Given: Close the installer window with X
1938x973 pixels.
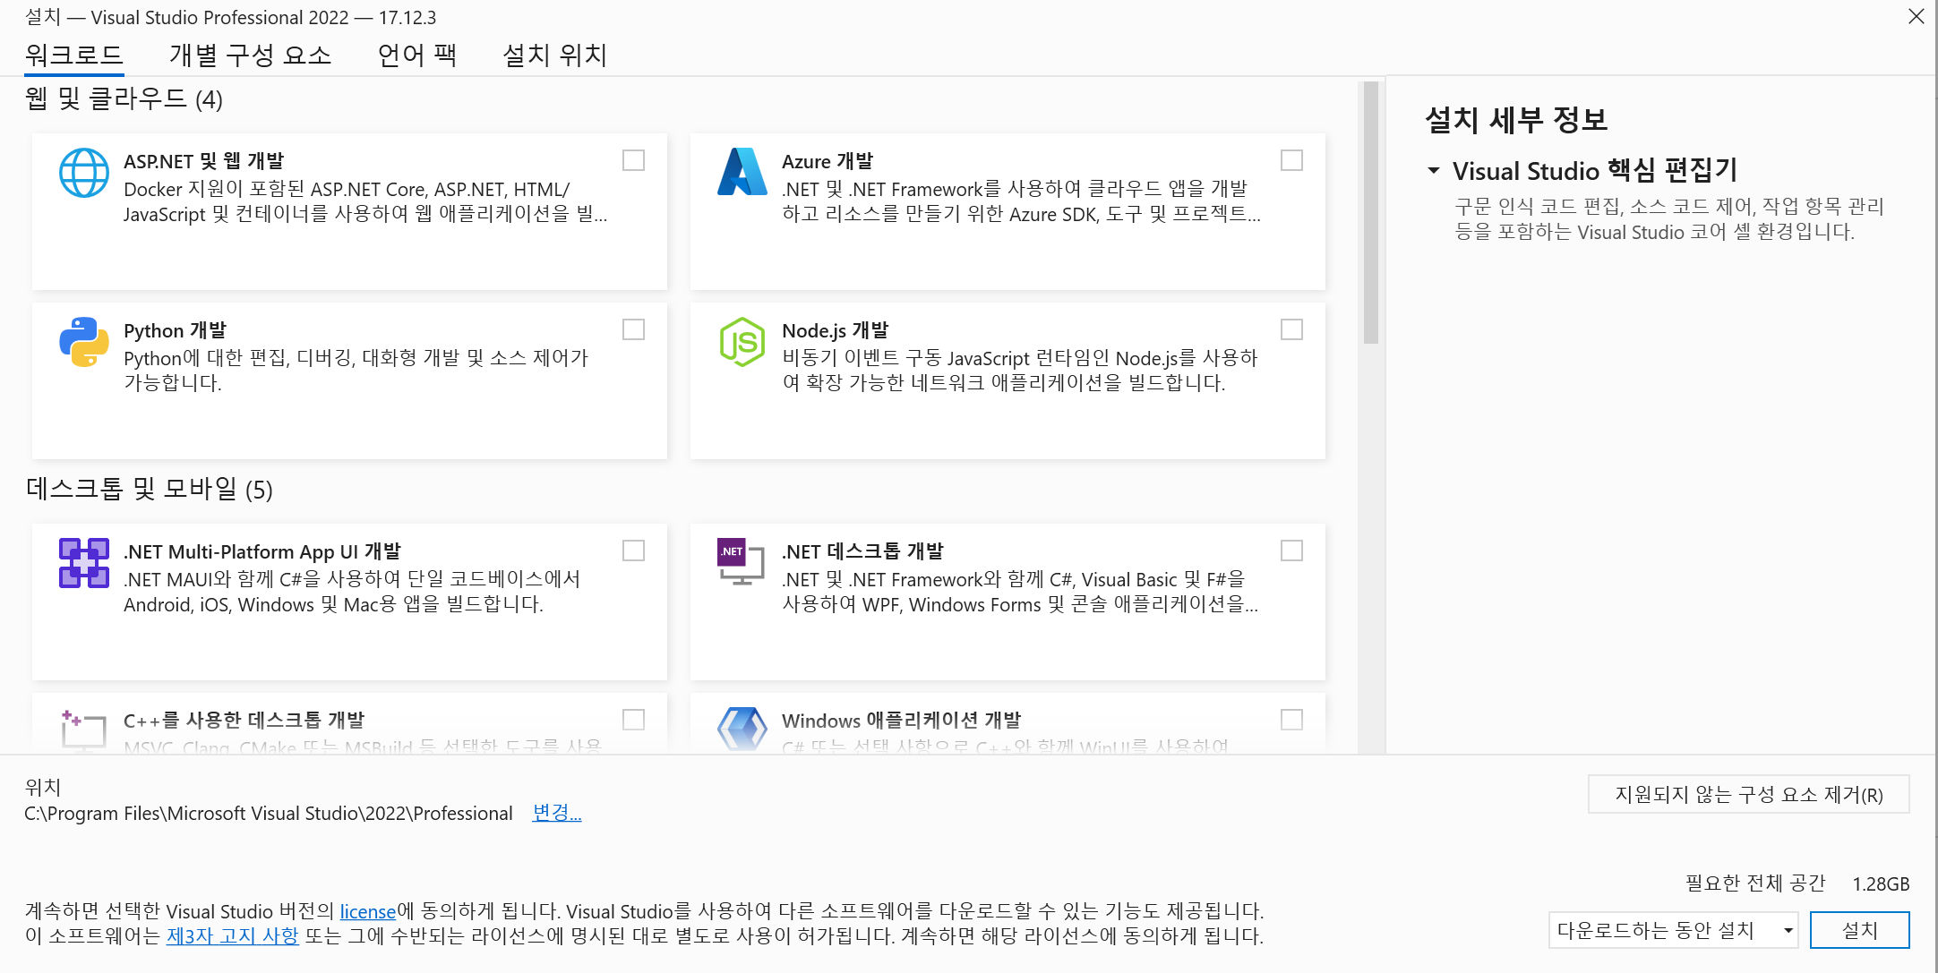Looking at the screenshot, I should point(1917,17).
